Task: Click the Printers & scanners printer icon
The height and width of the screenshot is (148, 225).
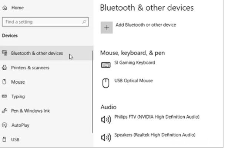Action: tap(4, 67)
